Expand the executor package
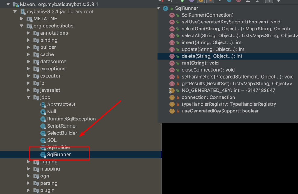Screen dimensions: 298x194 pyautogui.click(x=29, y=76)
